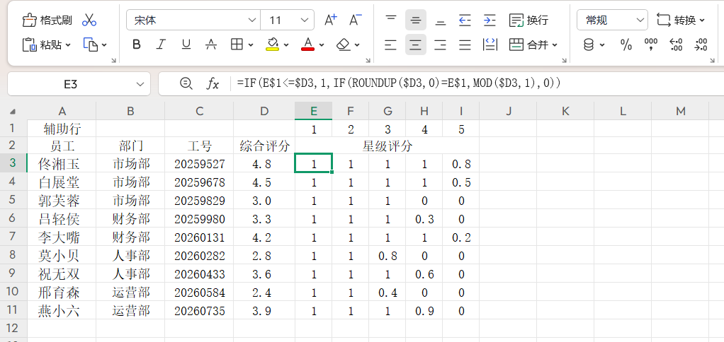Open the convert (转换) menu
Screen dimensions: 724x342
click(681, 20)
